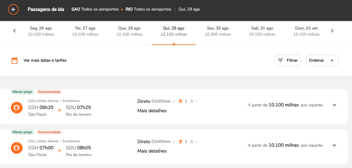Image resolution: width=352 pixels, height=168 pixels.
Task: Open Mais detalhes for the 06h20 flight
Action: [152, 111]
